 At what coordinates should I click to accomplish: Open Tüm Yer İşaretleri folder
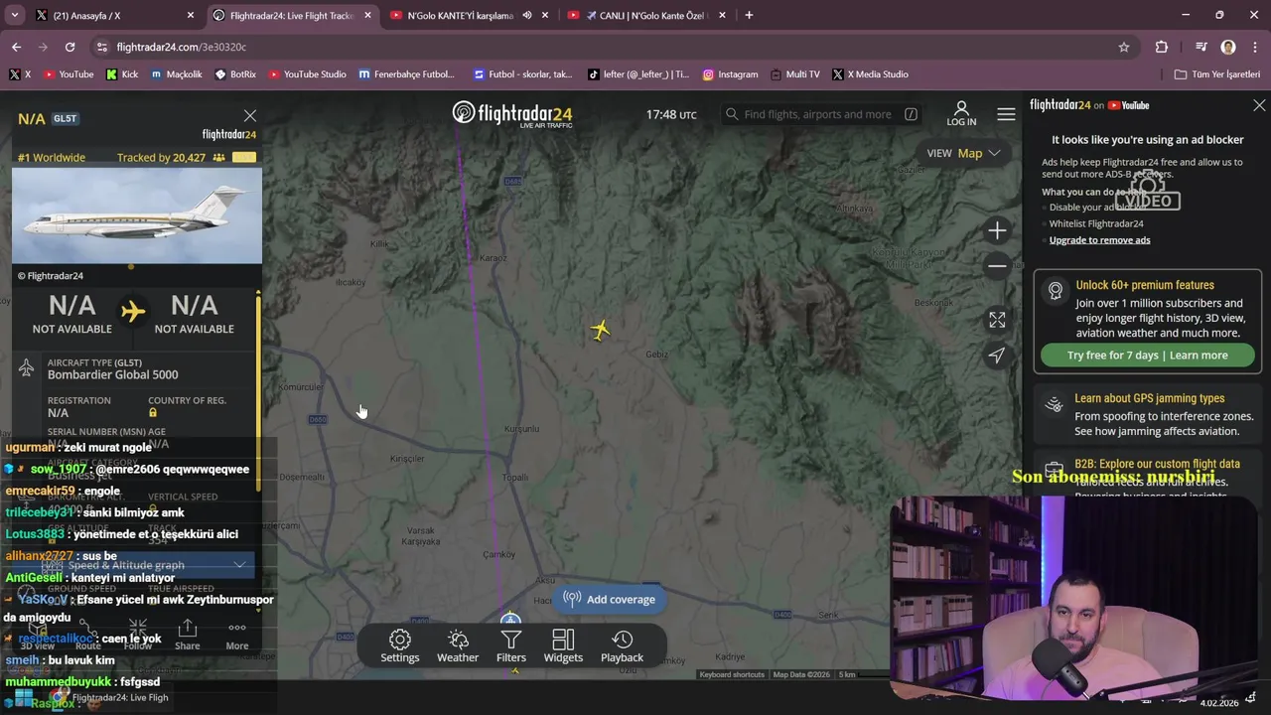1217,74
